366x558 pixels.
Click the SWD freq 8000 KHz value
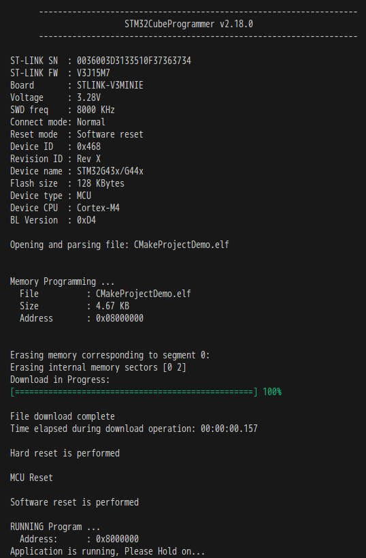(96, 110)
